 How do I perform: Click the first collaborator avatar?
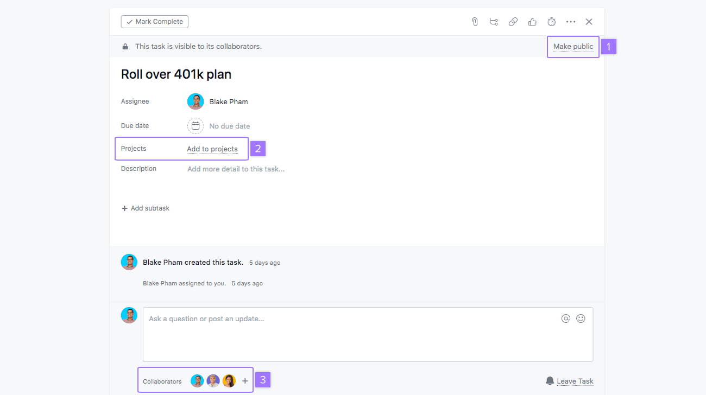tap(197, 381)
